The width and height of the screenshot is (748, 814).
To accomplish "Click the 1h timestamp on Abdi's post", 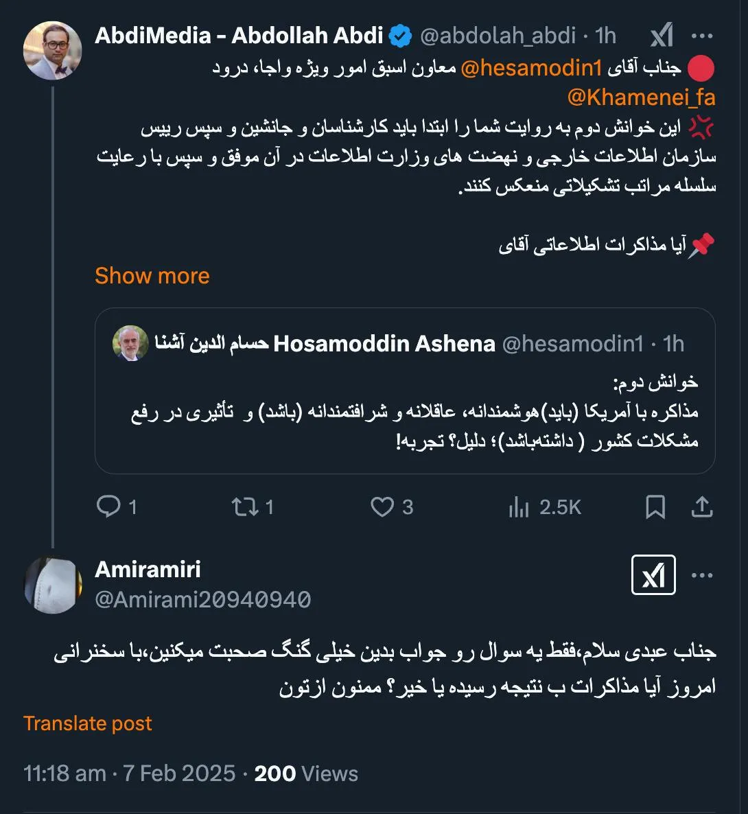I will tap(604, 35).
